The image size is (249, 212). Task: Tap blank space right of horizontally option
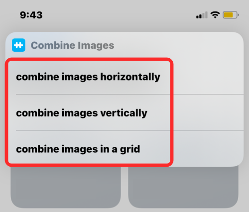208,77
